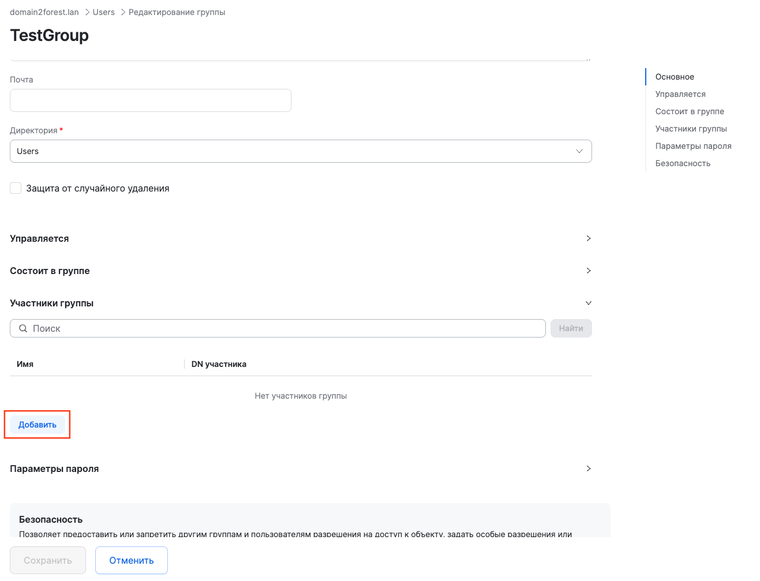This screenshot has width=760, height=581.
Task: Click the Сохранить button
Action: point(48,560)
